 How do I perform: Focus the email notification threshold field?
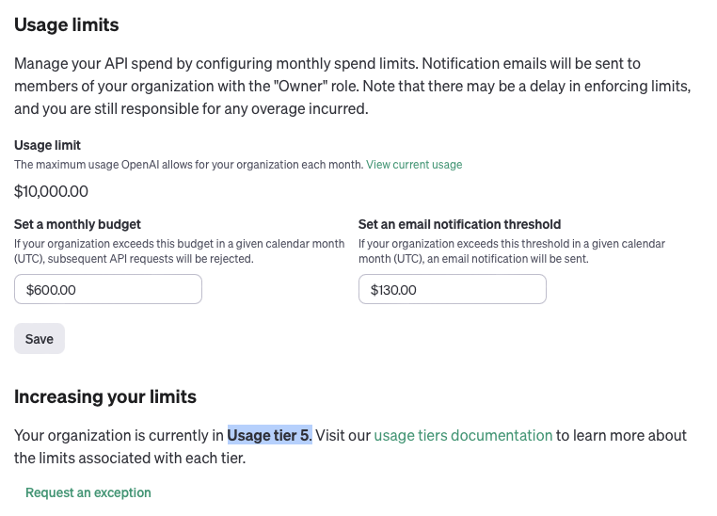pos(453,289)
